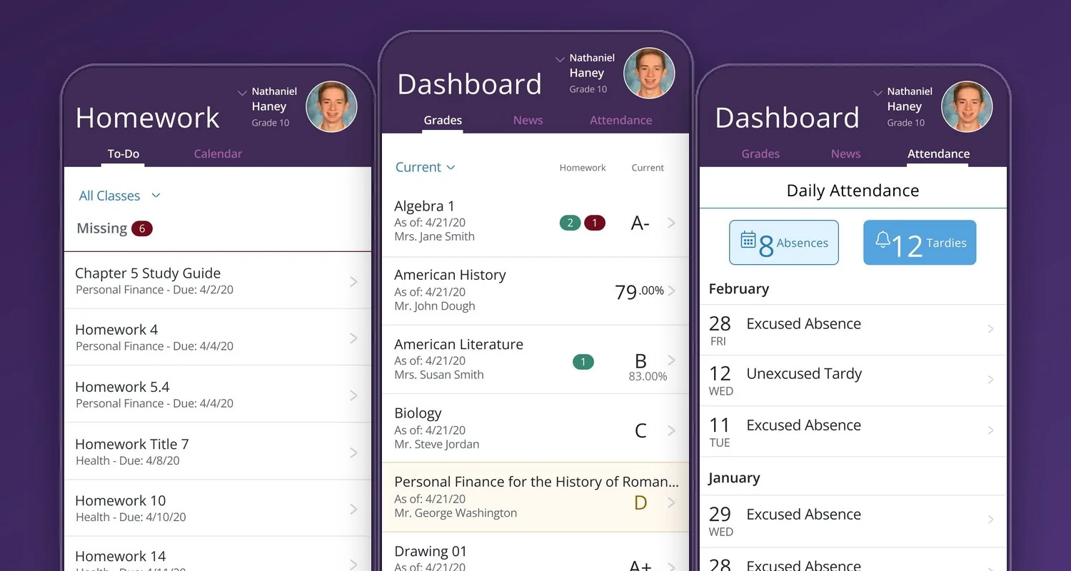The width and height of the screenshot is (1071, 571).
Task: Open the Algebra 1 class
Action: [x=535, y=222]
